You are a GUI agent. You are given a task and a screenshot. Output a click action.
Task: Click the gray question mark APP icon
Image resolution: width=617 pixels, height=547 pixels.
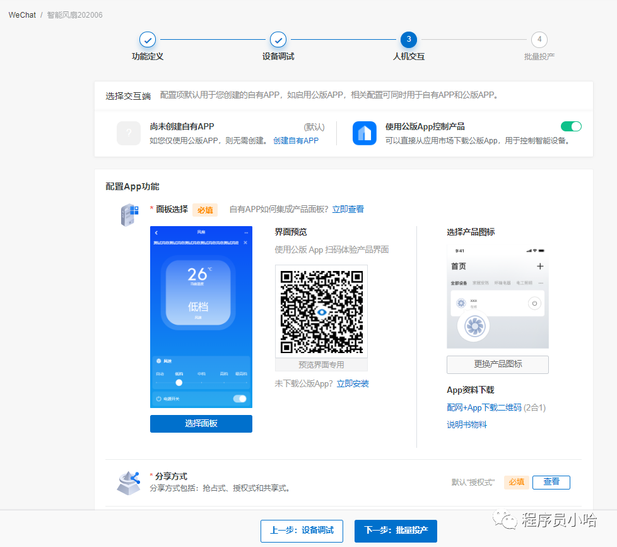(x=129, y=133)
